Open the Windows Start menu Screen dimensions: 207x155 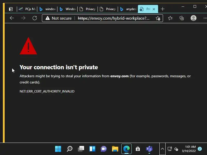point(58,149)
